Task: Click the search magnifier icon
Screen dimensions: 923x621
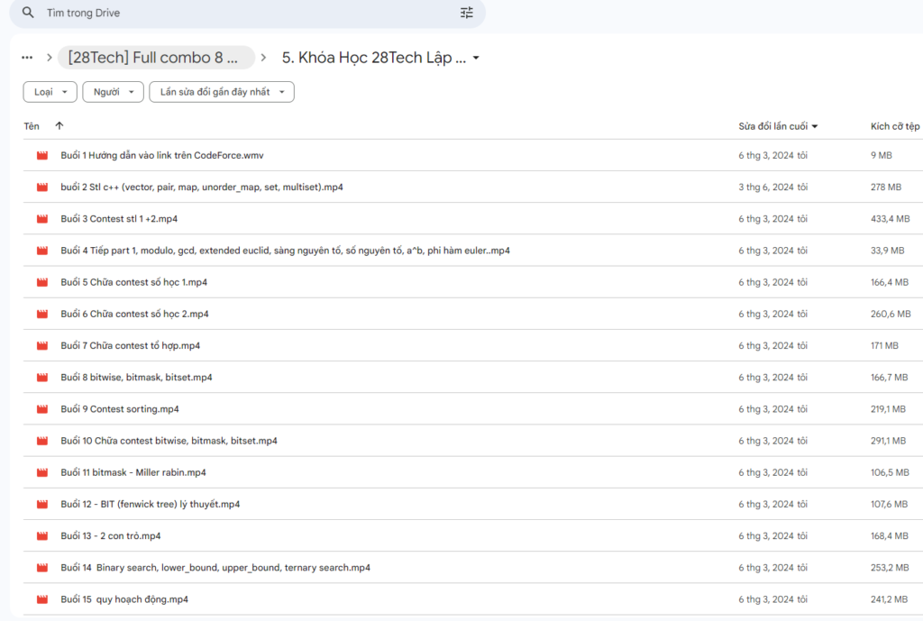Action: (28, 13)
